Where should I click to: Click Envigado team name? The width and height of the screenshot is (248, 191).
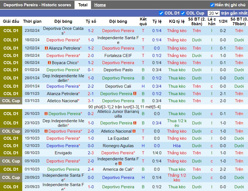63,153
